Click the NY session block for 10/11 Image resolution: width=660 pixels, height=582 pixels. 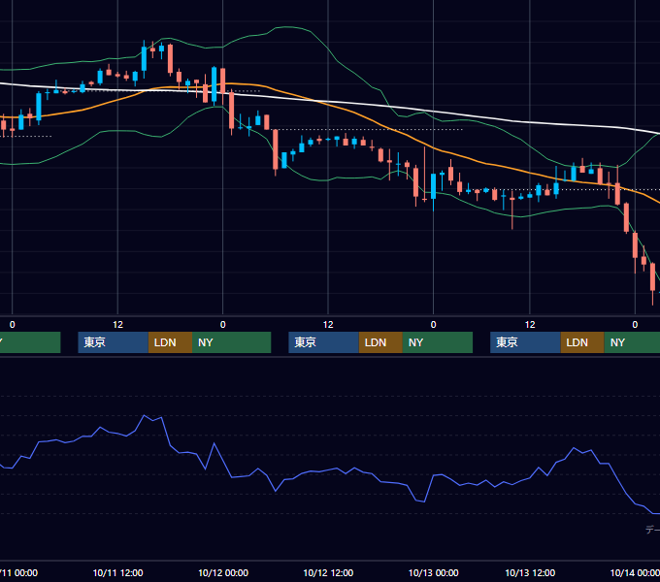point(232,342)
